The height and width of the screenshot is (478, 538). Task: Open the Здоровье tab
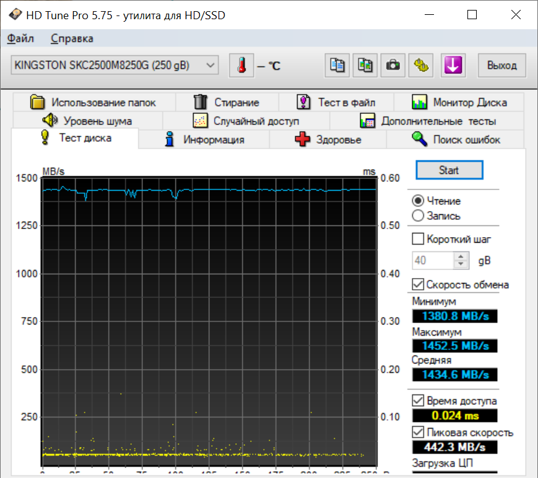328,139
